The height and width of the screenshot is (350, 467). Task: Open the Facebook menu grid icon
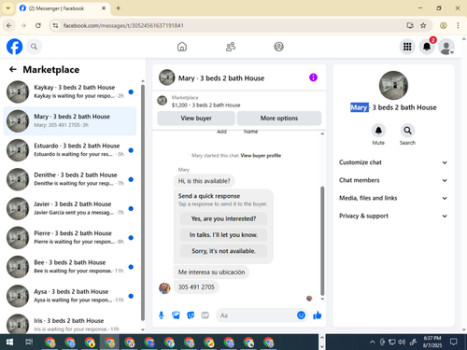point(407,47)
